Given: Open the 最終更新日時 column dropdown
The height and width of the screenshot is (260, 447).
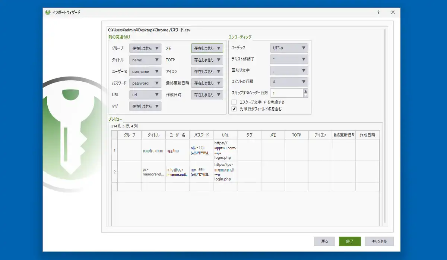Looking at the screenshot, I should 207,83.
